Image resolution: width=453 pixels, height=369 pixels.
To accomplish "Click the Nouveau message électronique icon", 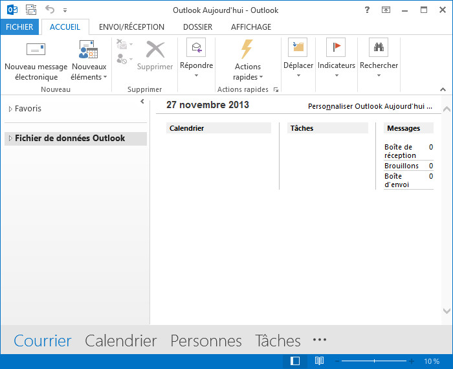I will pyautogui.click(x=36, y=49).
